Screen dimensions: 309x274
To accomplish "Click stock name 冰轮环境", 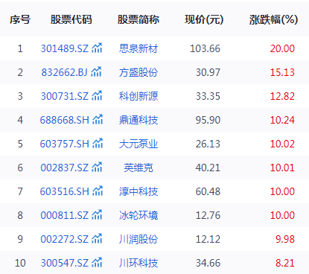I will coord(138,215).
